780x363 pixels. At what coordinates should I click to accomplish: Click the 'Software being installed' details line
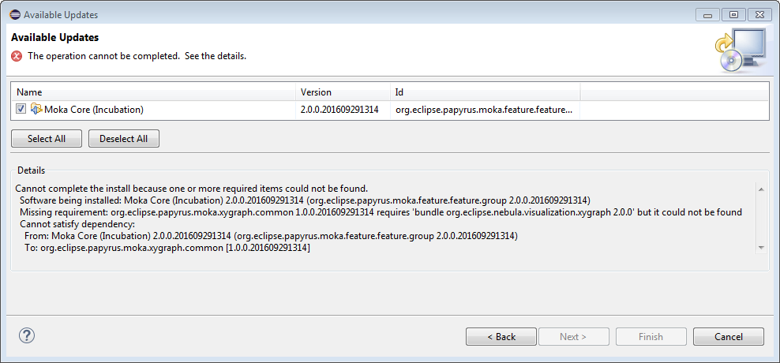pos(305,200)
